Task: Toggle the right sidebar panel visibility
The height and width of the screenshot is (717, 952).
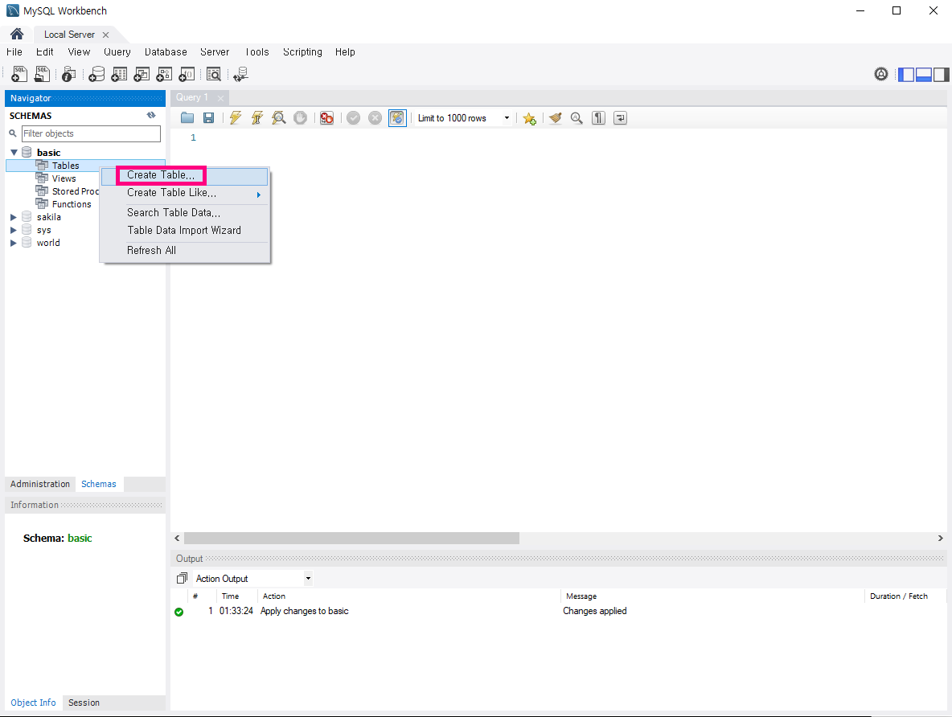Action: pos(941,75)
